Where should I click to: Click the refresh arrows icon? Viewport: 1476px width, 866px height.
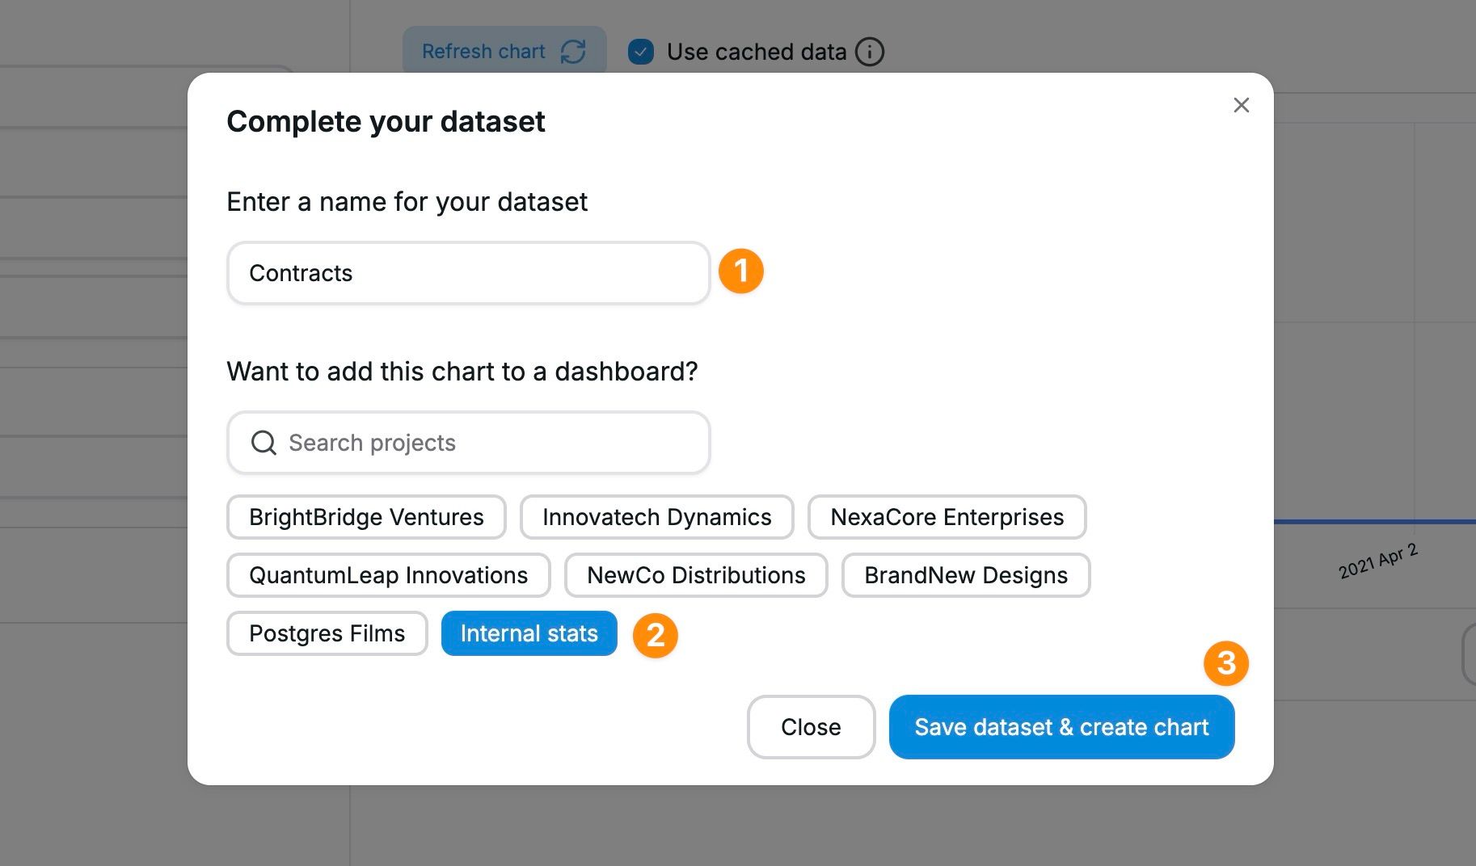(x=573, y=52)
